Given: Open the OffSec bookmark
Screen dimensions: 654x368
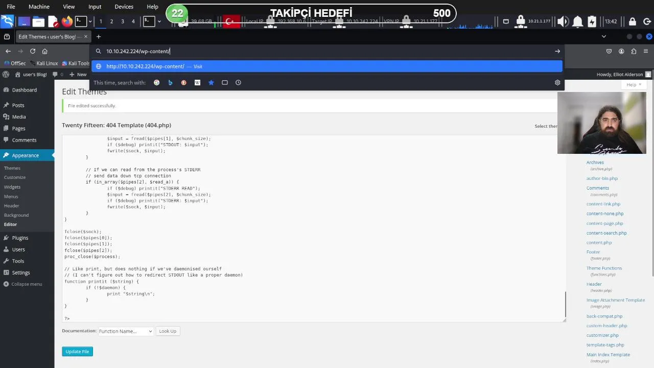Looking at the screenshot, I should 14,63.
